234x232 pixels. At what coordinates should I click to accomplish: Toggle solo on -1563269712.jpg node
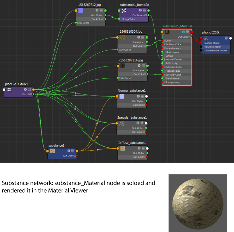point(97,10)
